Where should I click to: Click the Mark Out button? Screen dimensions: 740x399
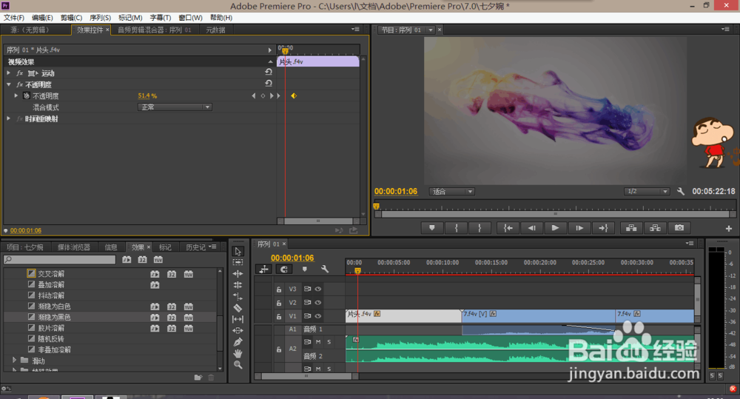(480, 228)
